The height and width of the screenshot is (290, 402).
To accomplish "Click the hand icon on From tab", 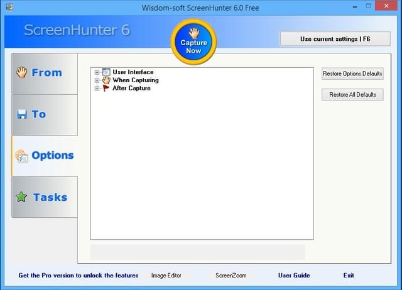I will pos(21,72).
